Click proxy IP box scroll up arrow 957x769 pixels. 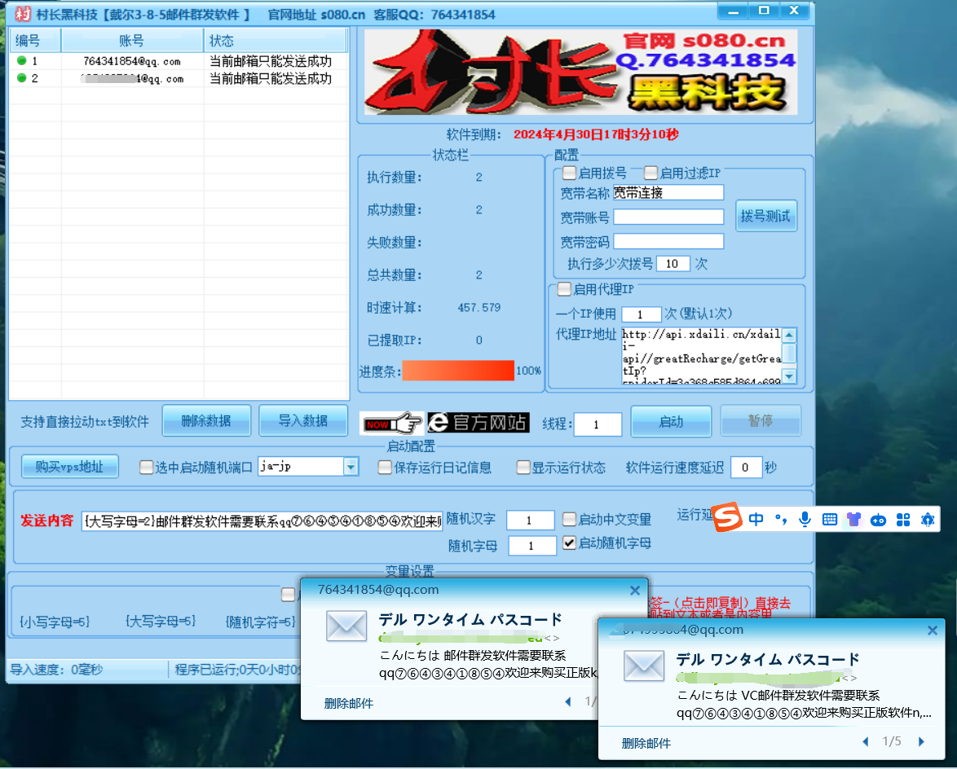[789, 335]
